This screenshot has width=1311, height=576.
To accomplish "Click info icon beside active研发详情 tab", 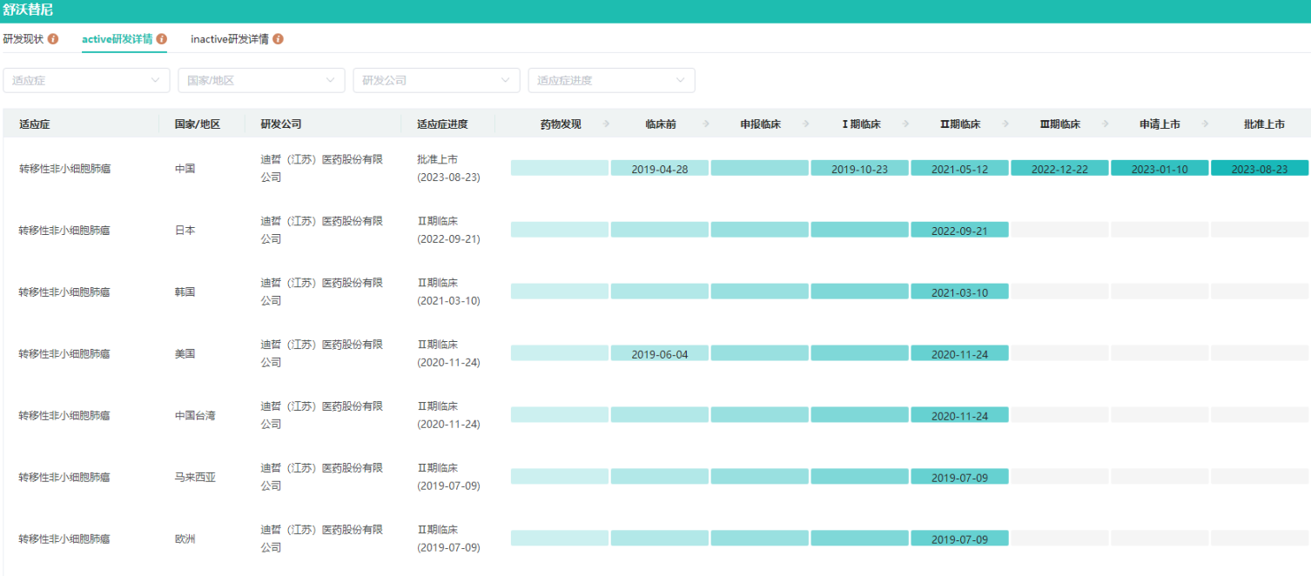I will point(162,39).
